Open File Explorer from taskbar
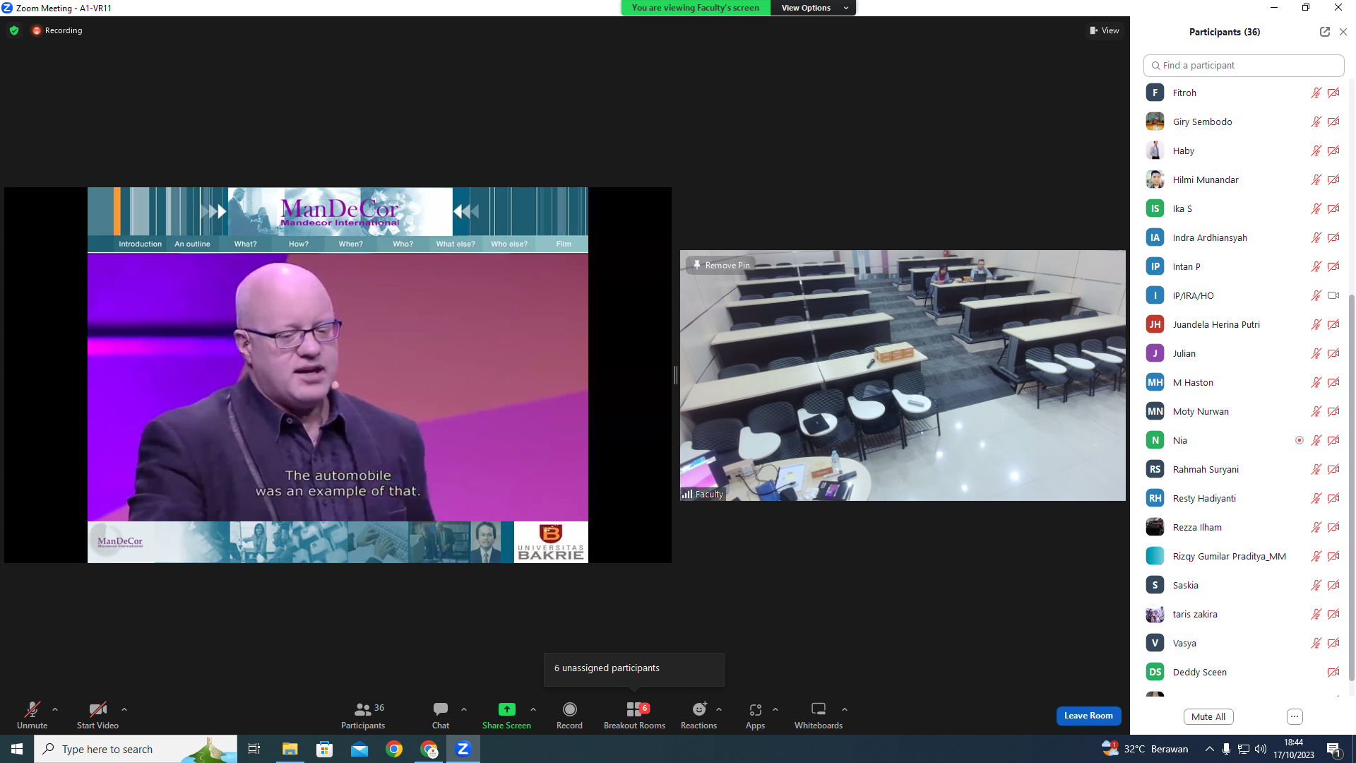The height and width of the screenshot is (763, 1356). tap(290, 749)
